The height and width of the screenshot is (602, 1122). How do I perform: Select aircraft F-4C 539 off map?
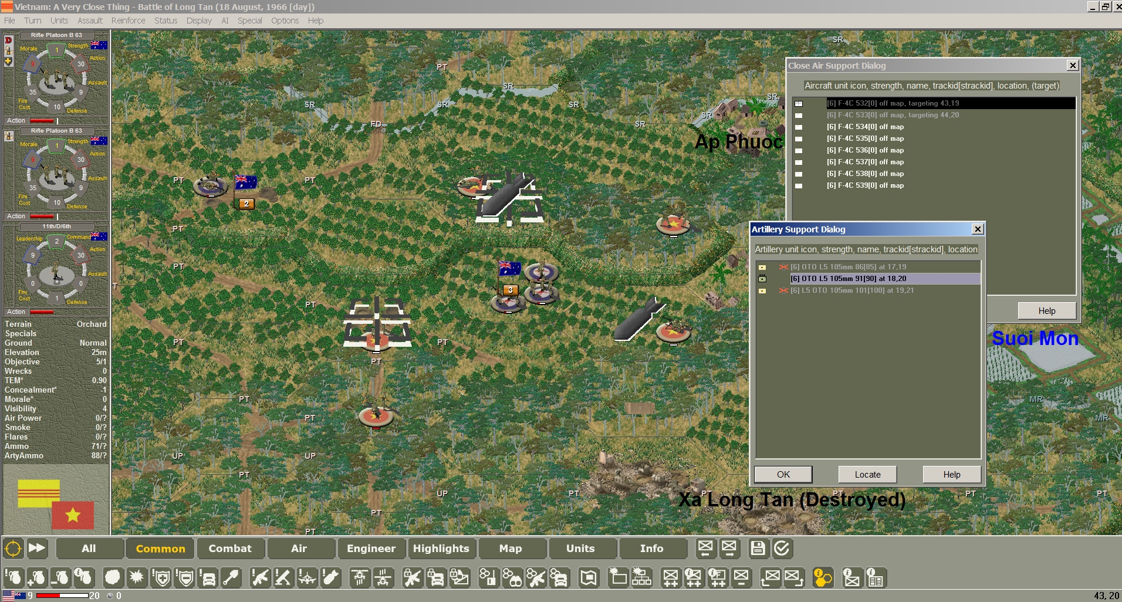click(934, 185)
